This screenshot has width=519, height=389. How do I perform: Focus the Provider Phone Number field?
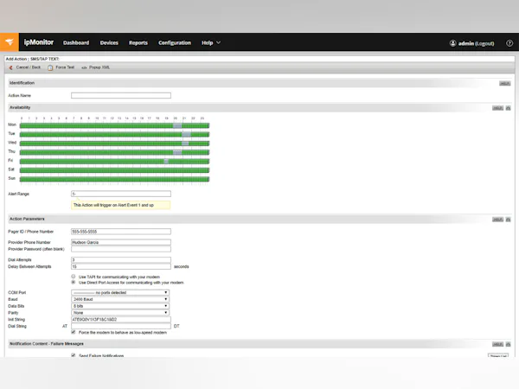(121, 242)
